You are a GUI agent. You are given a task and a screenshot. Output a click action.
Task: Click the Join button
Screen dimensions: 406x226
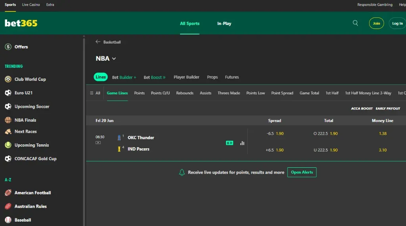[x=376, y=23]
